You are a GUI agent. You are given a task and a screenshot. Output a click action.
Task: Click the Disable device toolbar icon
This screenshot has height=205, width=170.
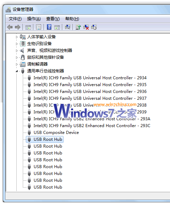[94, 27]
